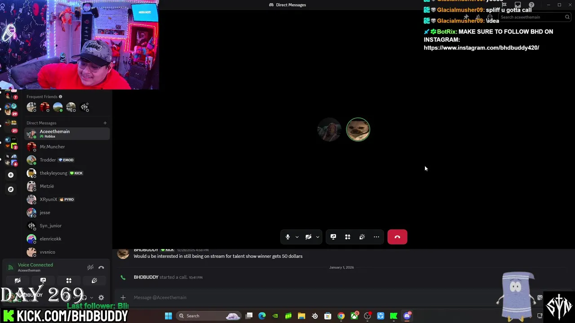Open Trodder direct message
Viewport: 575px width, 323px height.
pos(67,160)
